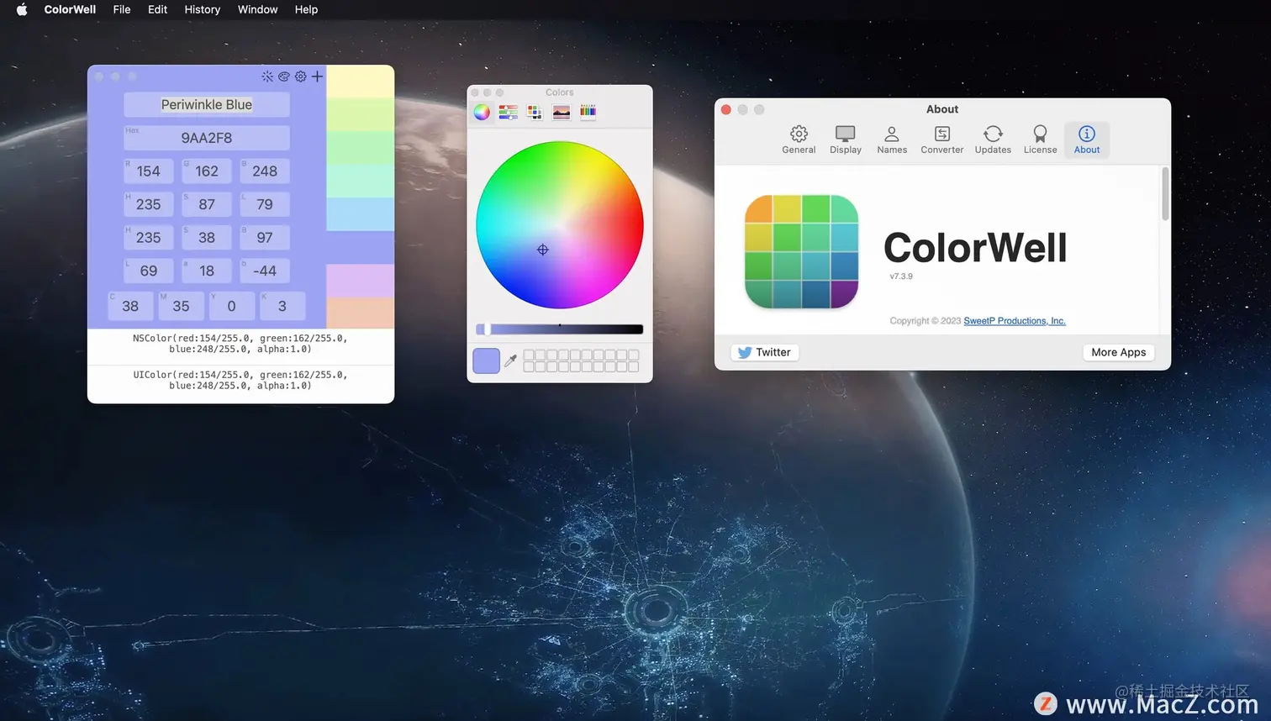Select the About preferences tab
Image resolution: width=1271 pixels, height=721 pixels.
tap(1087, 139)
